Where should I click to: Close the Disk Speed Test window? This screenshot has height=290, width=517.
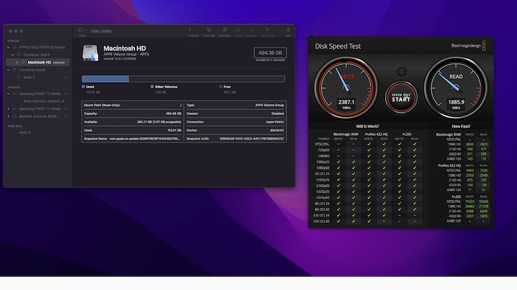coord(310,39)
